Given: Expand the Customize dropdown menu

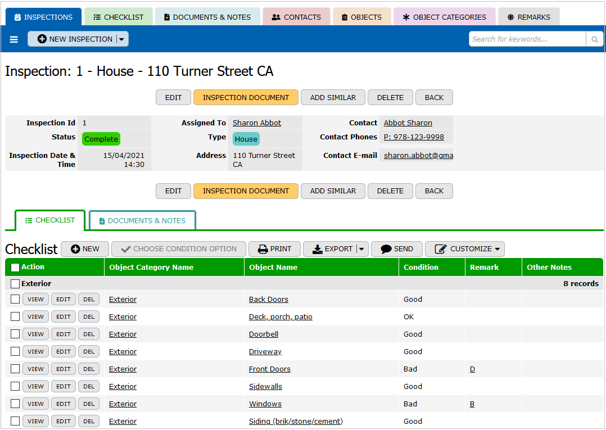Looking at the screenshot, I should (497, 249).
